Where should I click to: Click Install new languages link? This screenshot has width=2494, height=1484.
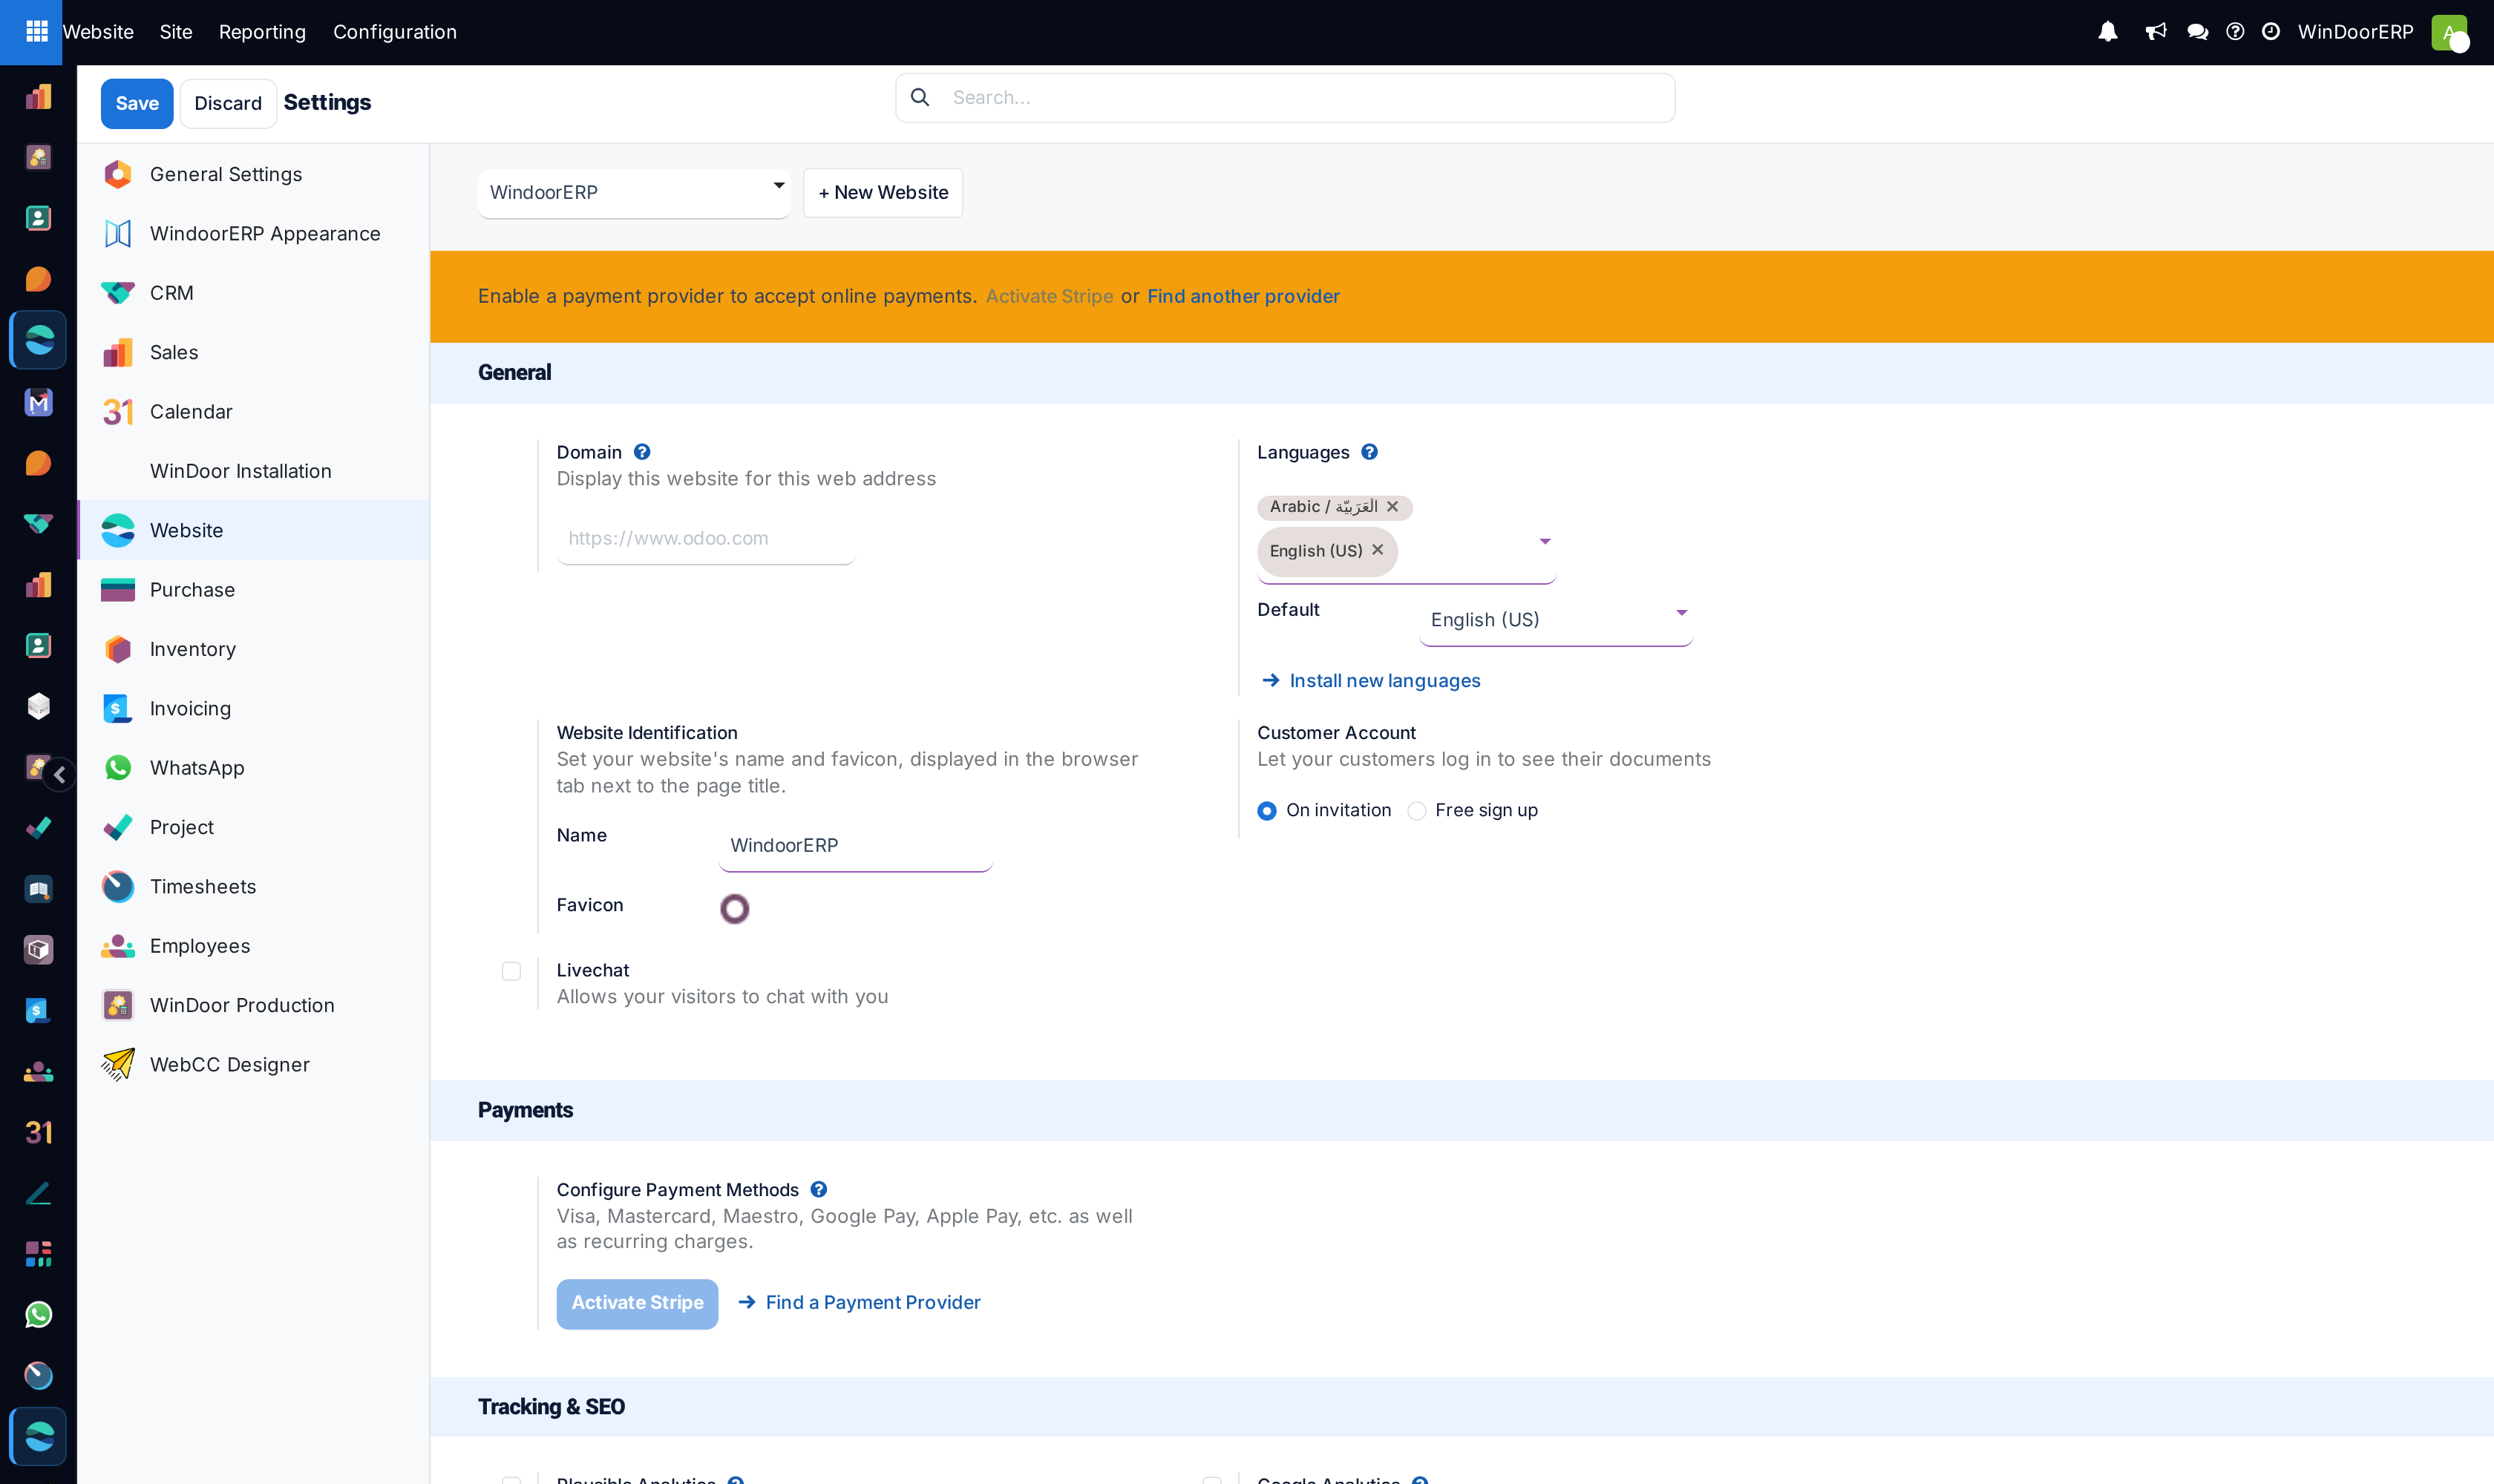click(1372, 680)
